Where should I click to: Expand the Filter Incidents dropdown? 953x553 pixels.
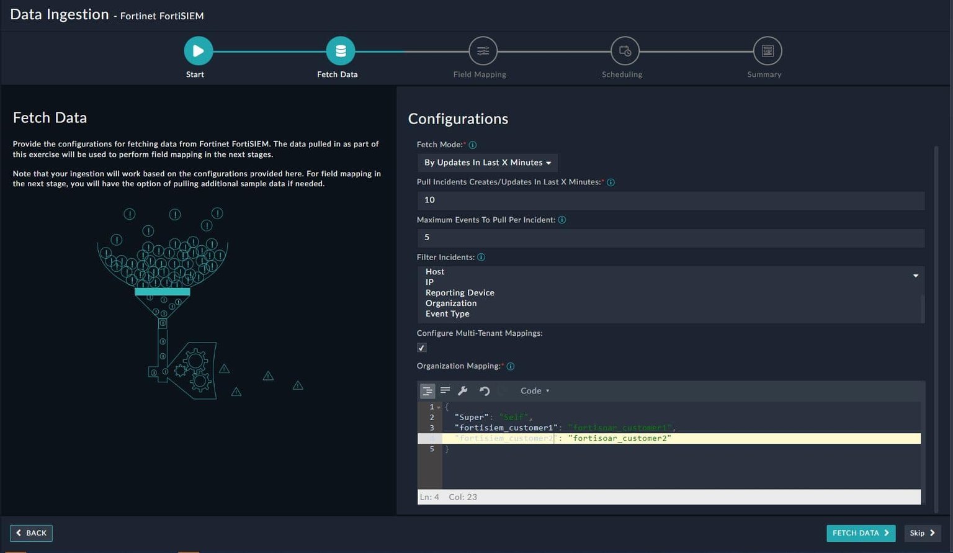tap(916, 275)
